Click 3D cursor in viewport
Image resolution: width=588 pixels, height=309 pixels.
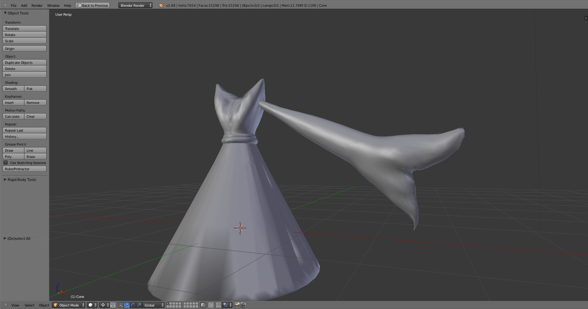pyautogui.click(x=240, y=228)
